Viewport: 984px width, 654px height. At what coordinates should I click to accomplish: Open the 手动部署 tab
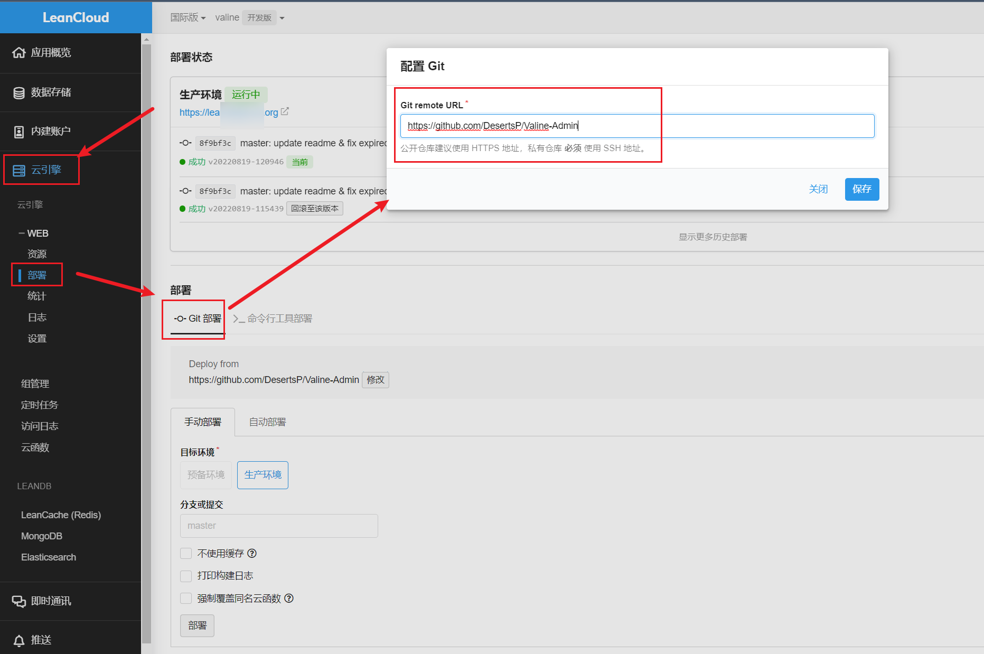point(203,422)
